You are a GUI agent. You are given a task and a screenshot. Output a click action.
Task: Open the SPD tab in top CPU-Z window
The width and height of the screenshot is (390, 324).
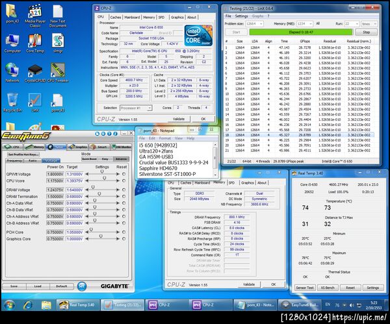[161, 18]
